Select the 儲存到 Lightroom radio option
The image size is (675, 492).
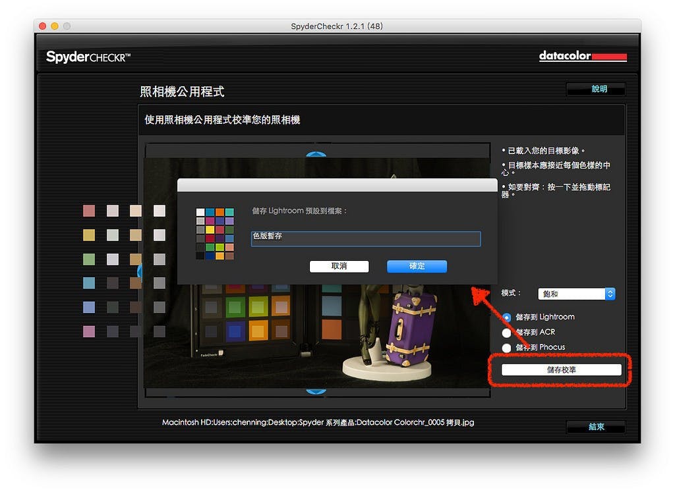[507, 317]
